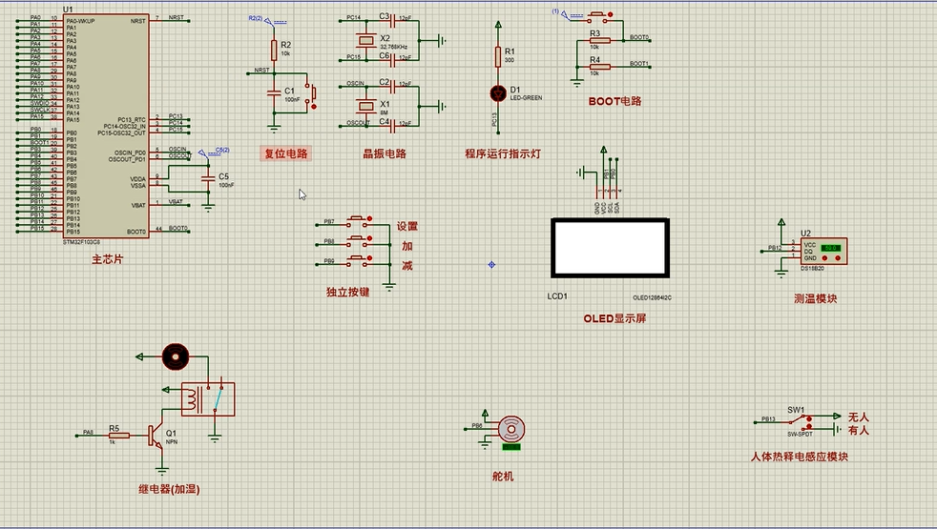Click the 继电器(加湿) label
The width and height of the screenshot is (937, 529).
(169, 489)
